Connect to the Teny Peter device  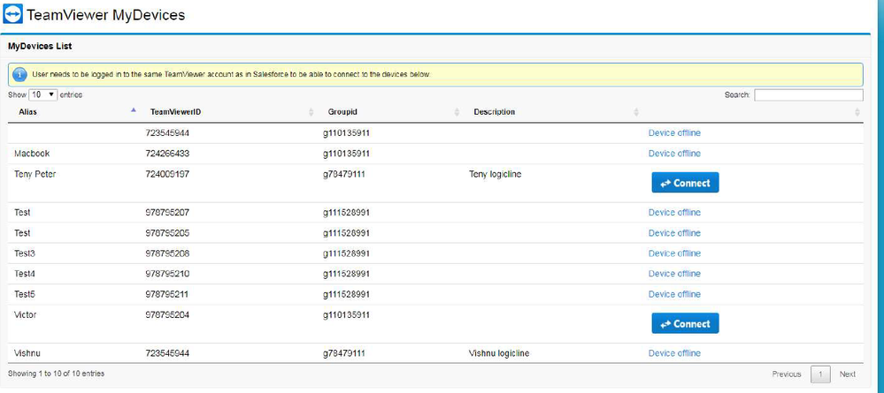pyautogui.click(x=685, y=183)
